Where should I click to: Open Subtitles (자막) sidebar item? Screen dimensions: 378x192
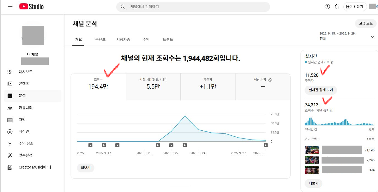point(22,120)
